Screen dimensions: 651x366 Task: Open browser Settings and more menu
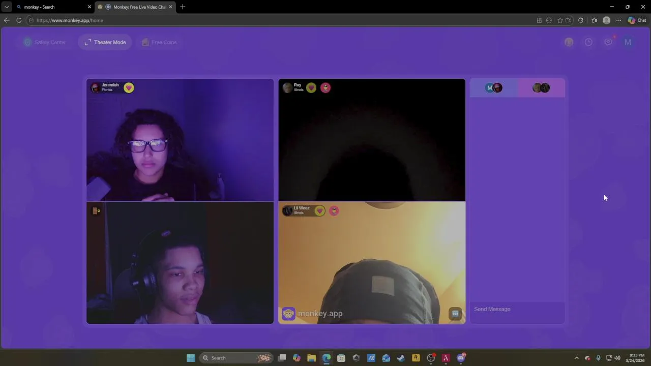click(618, 20)
